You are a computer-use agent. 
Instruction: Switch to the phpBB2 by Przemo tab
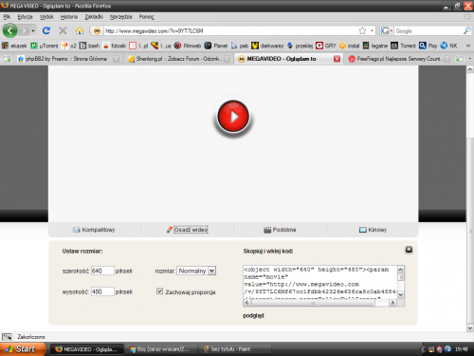[x=68, y=59]
